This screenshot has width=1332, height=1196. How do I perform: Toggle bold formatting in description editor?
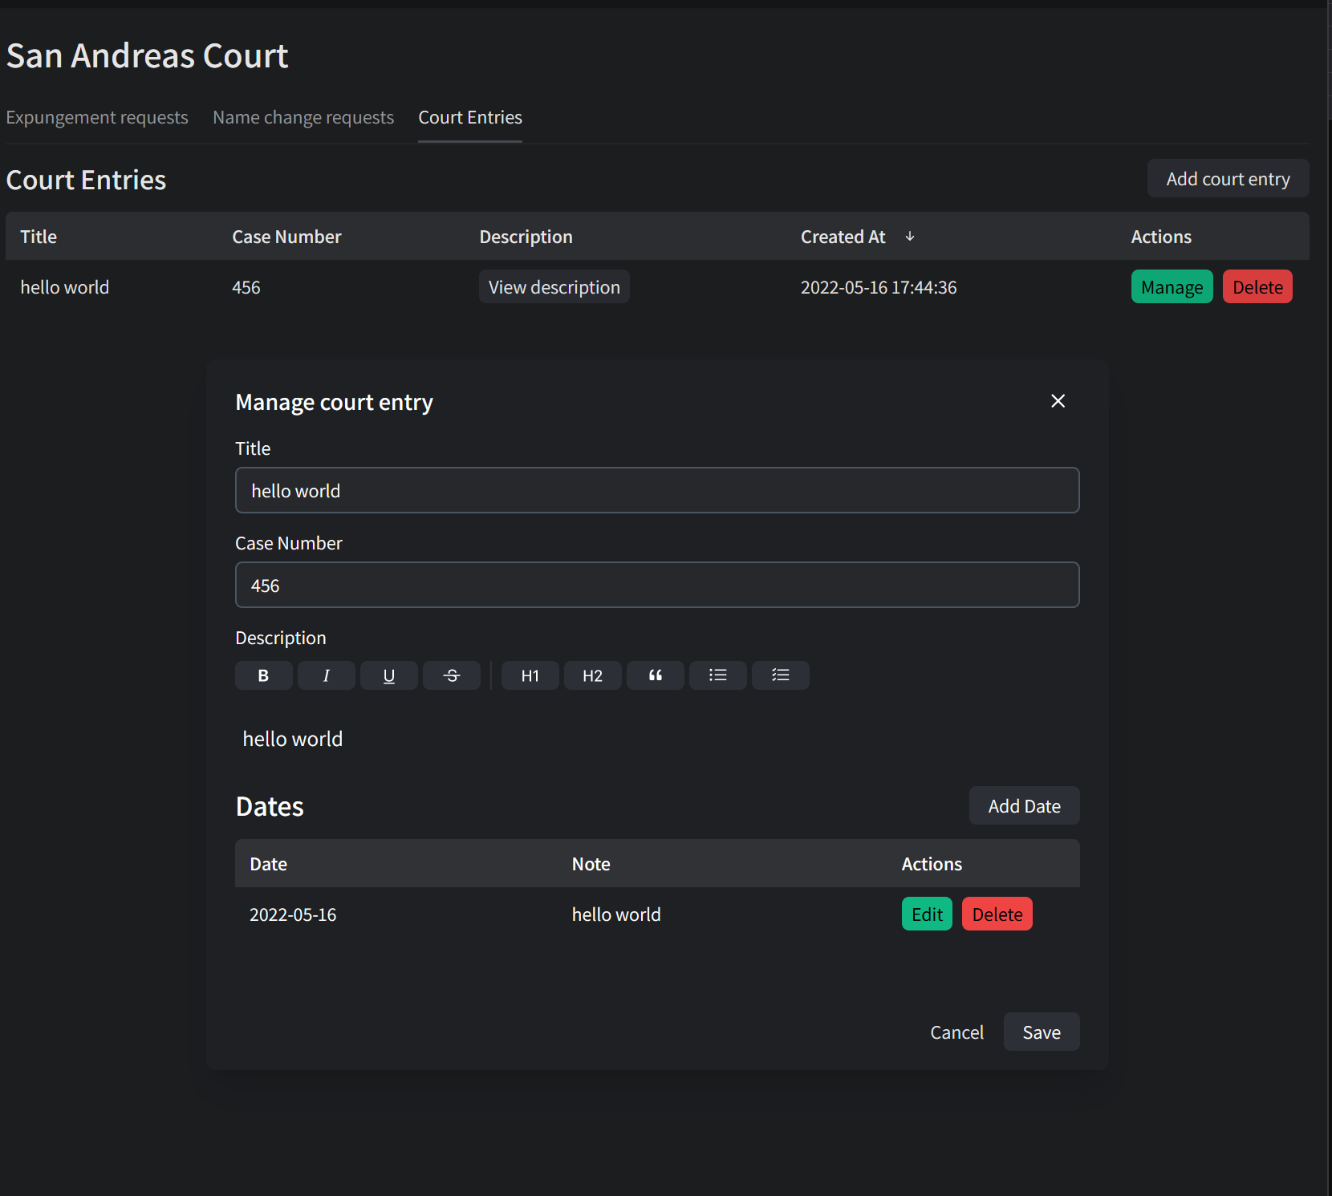(x=263, y=675)
